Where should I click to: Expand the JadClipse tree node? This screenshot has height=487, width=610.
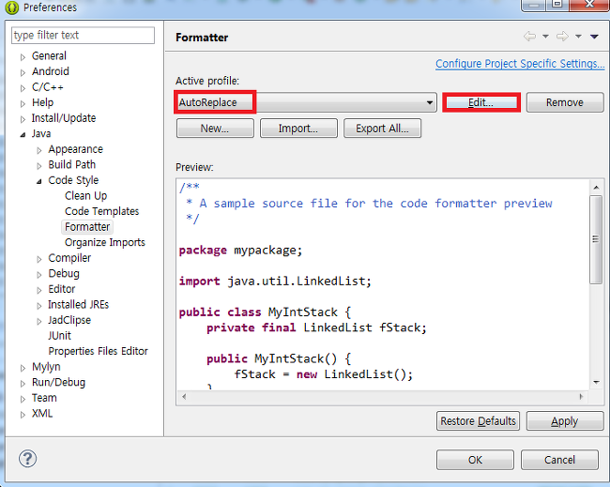point(38,321)
